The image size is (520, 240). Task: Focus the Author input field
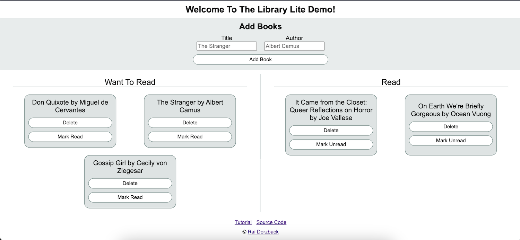point(294,46)
